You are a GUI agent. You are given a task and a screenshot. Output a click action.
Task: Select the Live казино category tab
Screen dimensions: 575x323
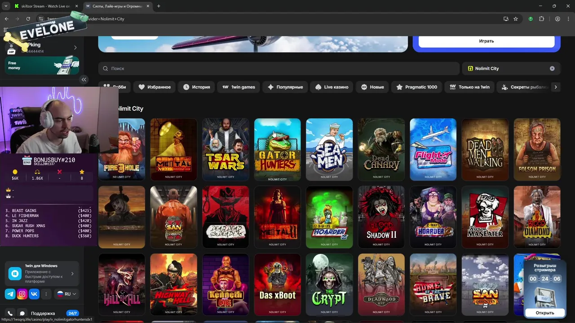pyautogui.click(x=332, y=87)
